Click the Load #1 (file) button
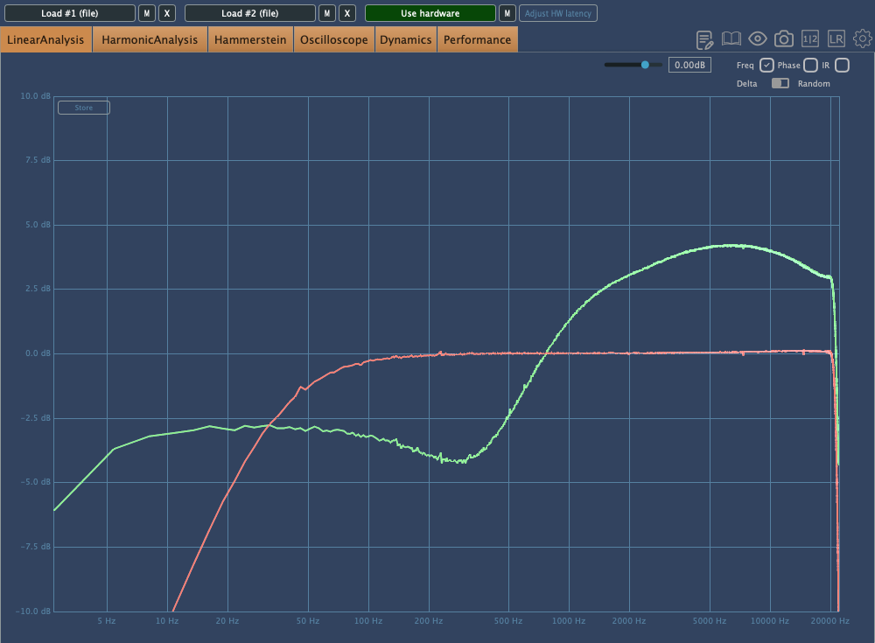This screenshot has width=875, height=643. [69, 13]
